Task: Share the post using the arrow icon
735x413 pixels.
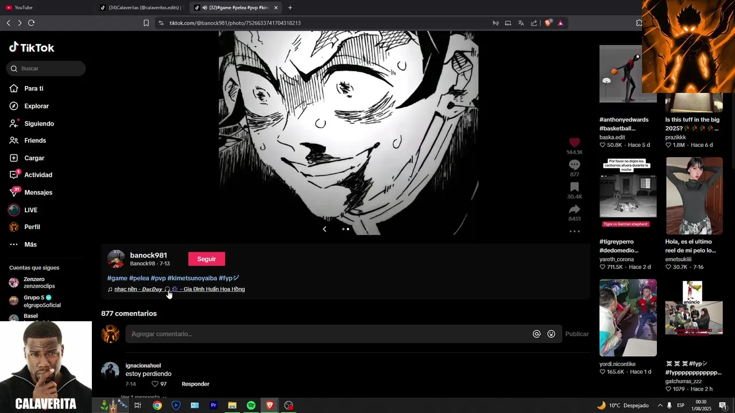Action: coord(574,209)
